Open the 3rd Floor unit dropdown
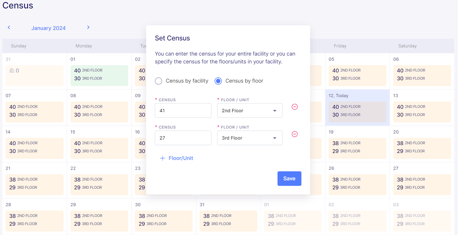The width and height of the screenshot is (458, 235). [250, 138]
